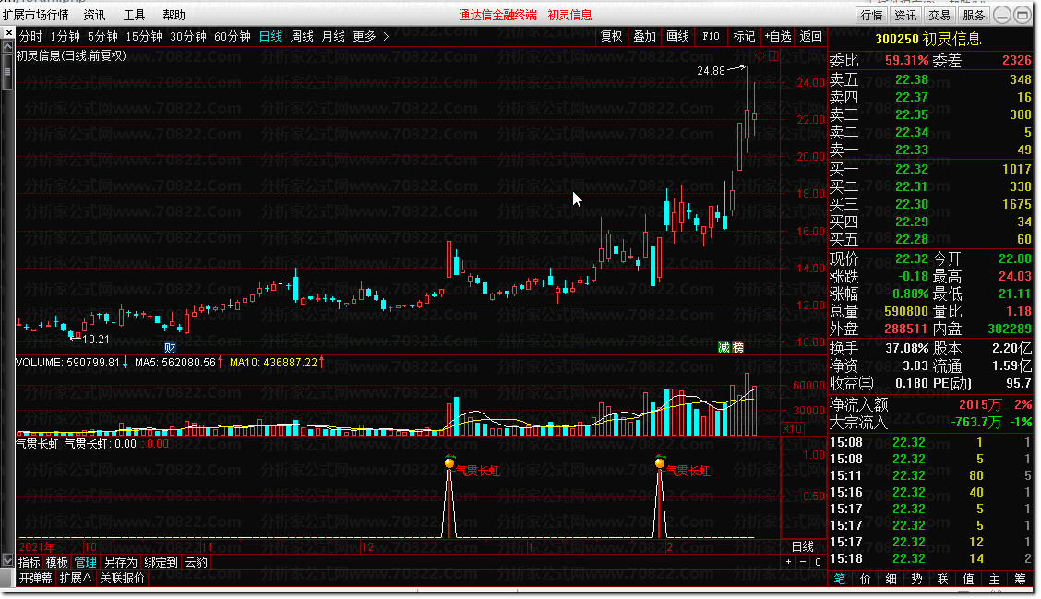
Task: Open the 扩展市场行情 menu
Action: tap(36, 15)
